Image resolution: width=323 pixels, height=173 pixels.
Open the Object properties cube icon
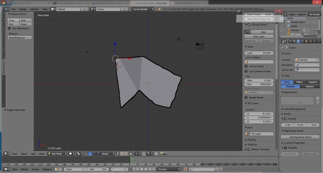306,41
